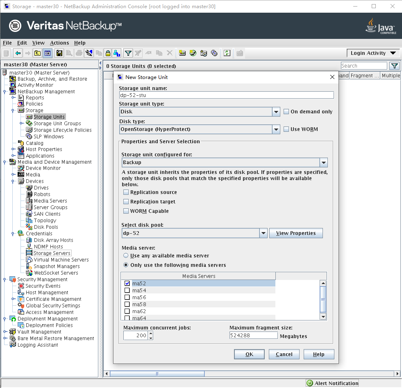Click the padlock icon in toolbar
The image size is (402, 388).
(108, 53)
